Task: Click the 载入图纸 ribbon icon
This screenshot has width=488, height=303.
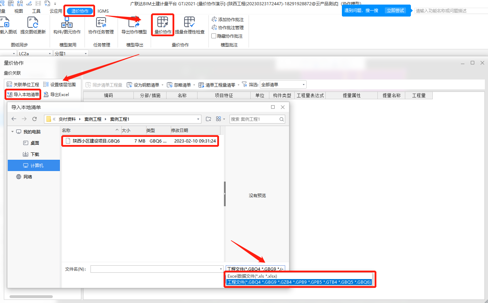Action: point(5,23)
